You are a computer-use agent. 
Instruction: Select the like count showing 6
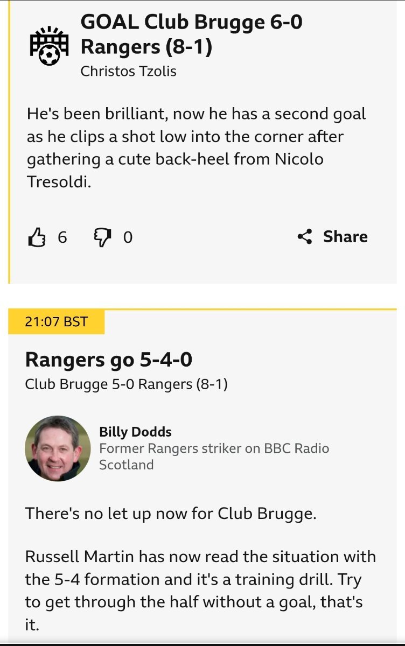click(x=62, y=237)
